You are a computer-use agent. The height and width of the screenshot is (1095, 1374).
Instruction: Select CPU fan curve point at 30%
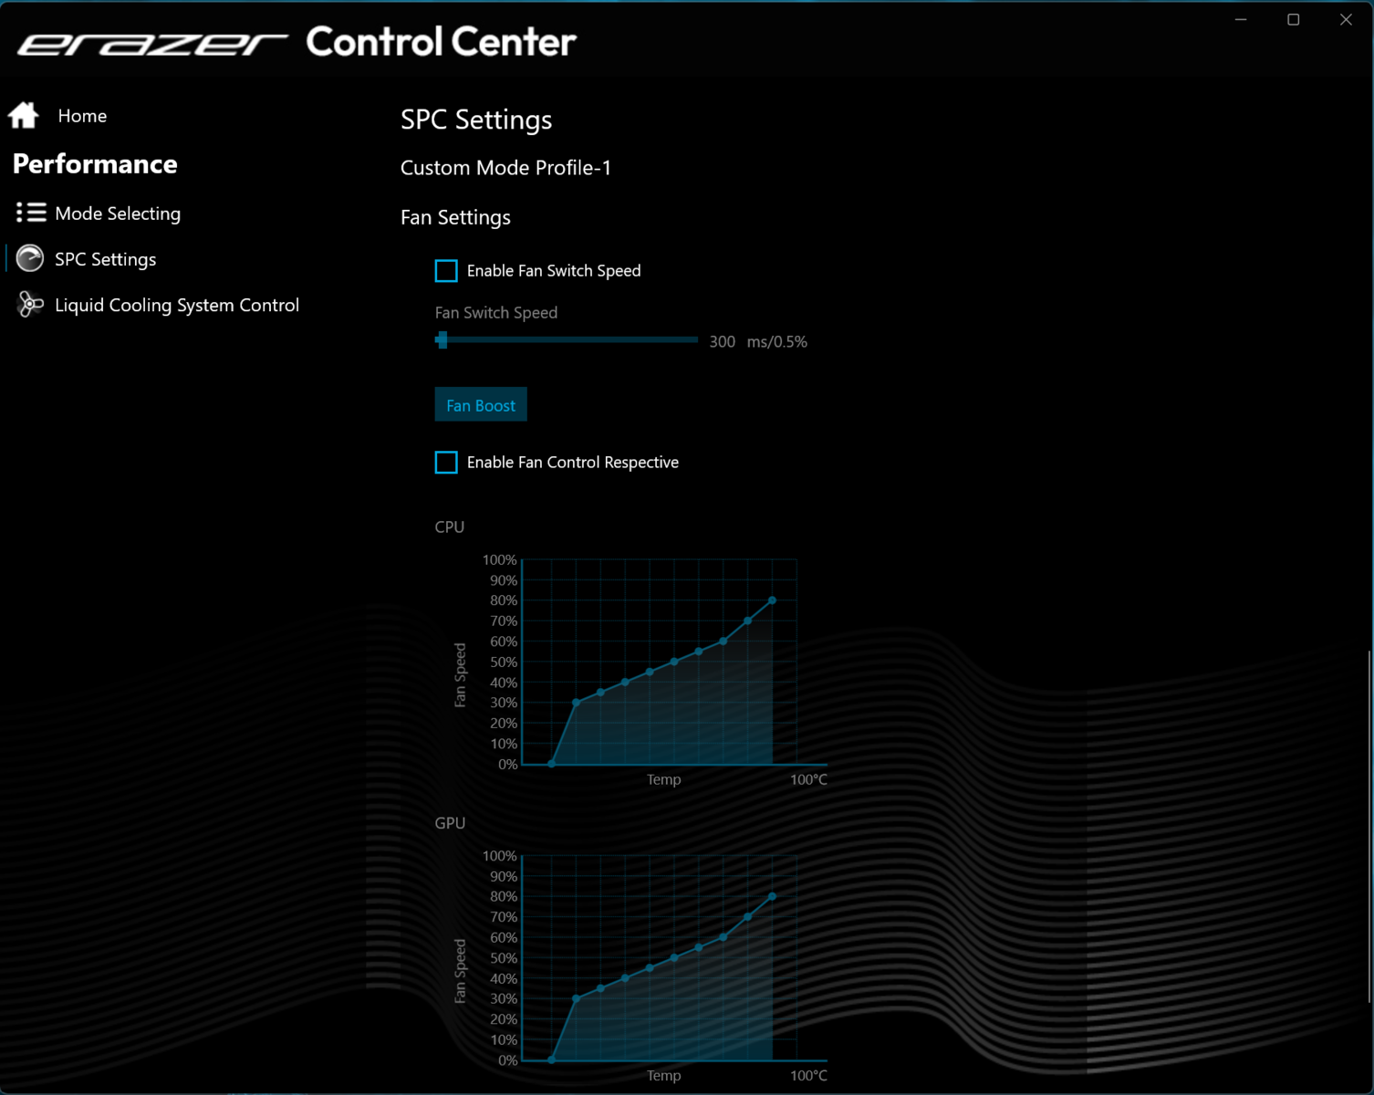(576, 703)
